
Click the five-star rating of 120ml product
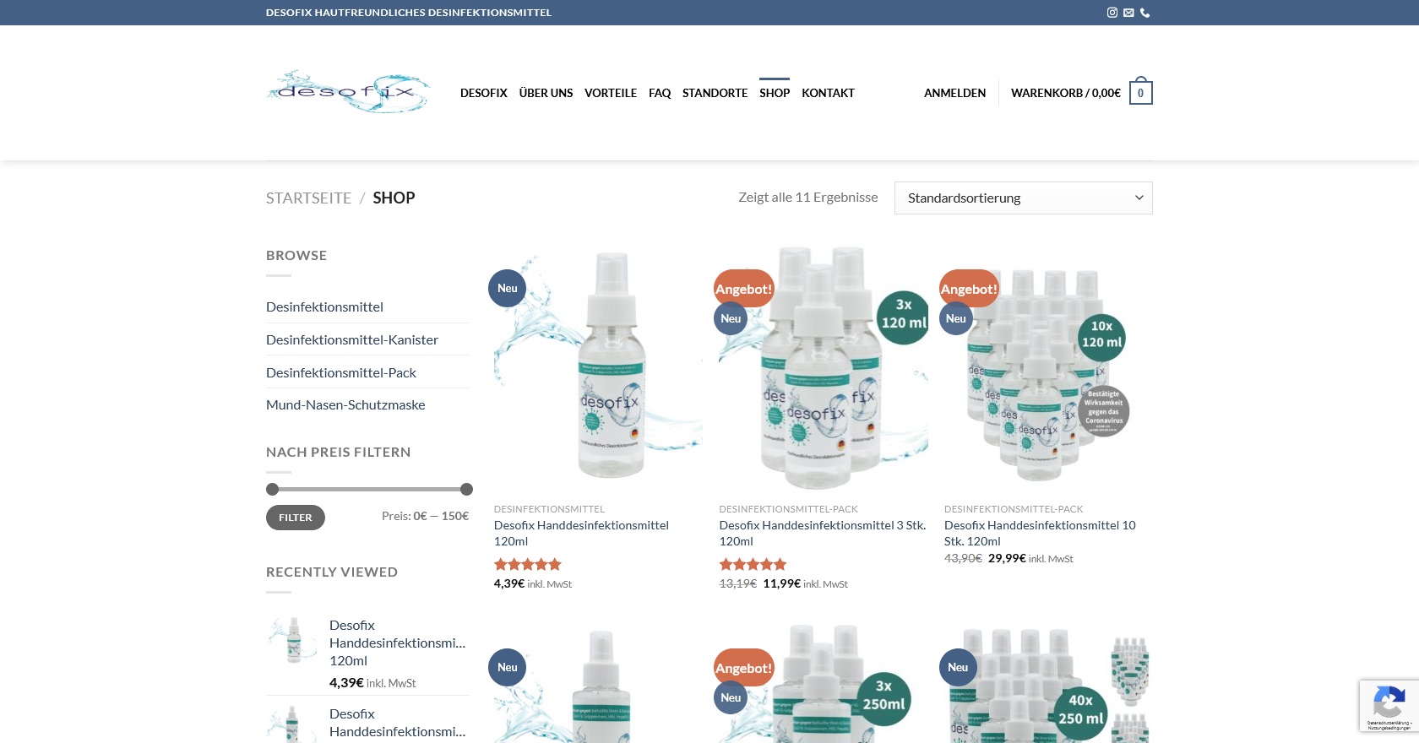point(528,565)
